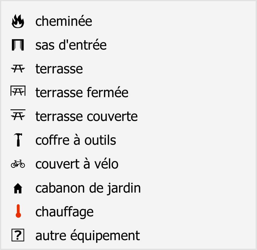Select the hammer icon for coffre à outils
Image resolution: width=257 pixels, height=250 pixels.
click(x=18, y=140)
